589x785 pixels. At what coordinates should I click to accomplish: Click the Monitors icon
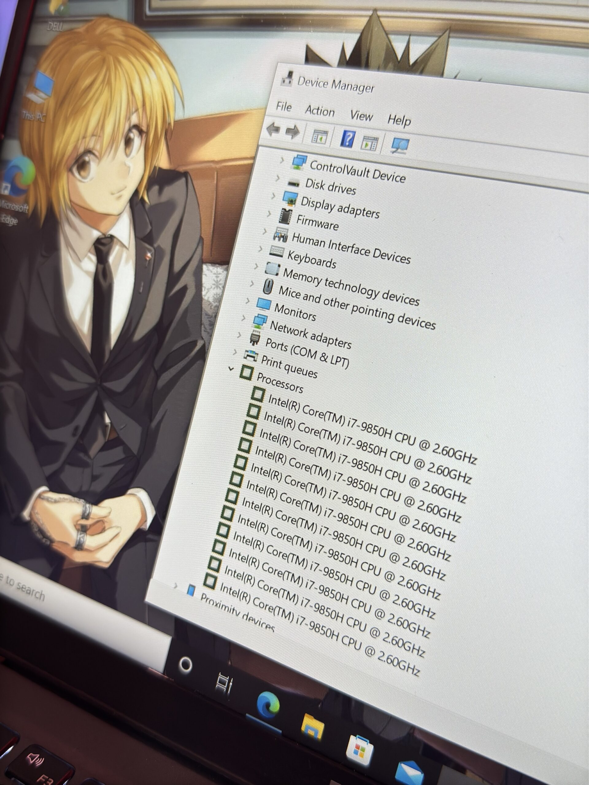coord(264,304)
